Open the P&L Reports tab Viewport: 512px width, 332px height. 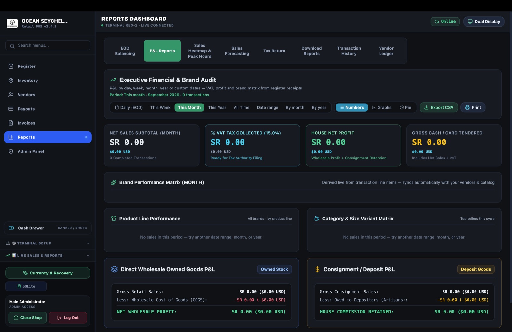coord(162,51)
